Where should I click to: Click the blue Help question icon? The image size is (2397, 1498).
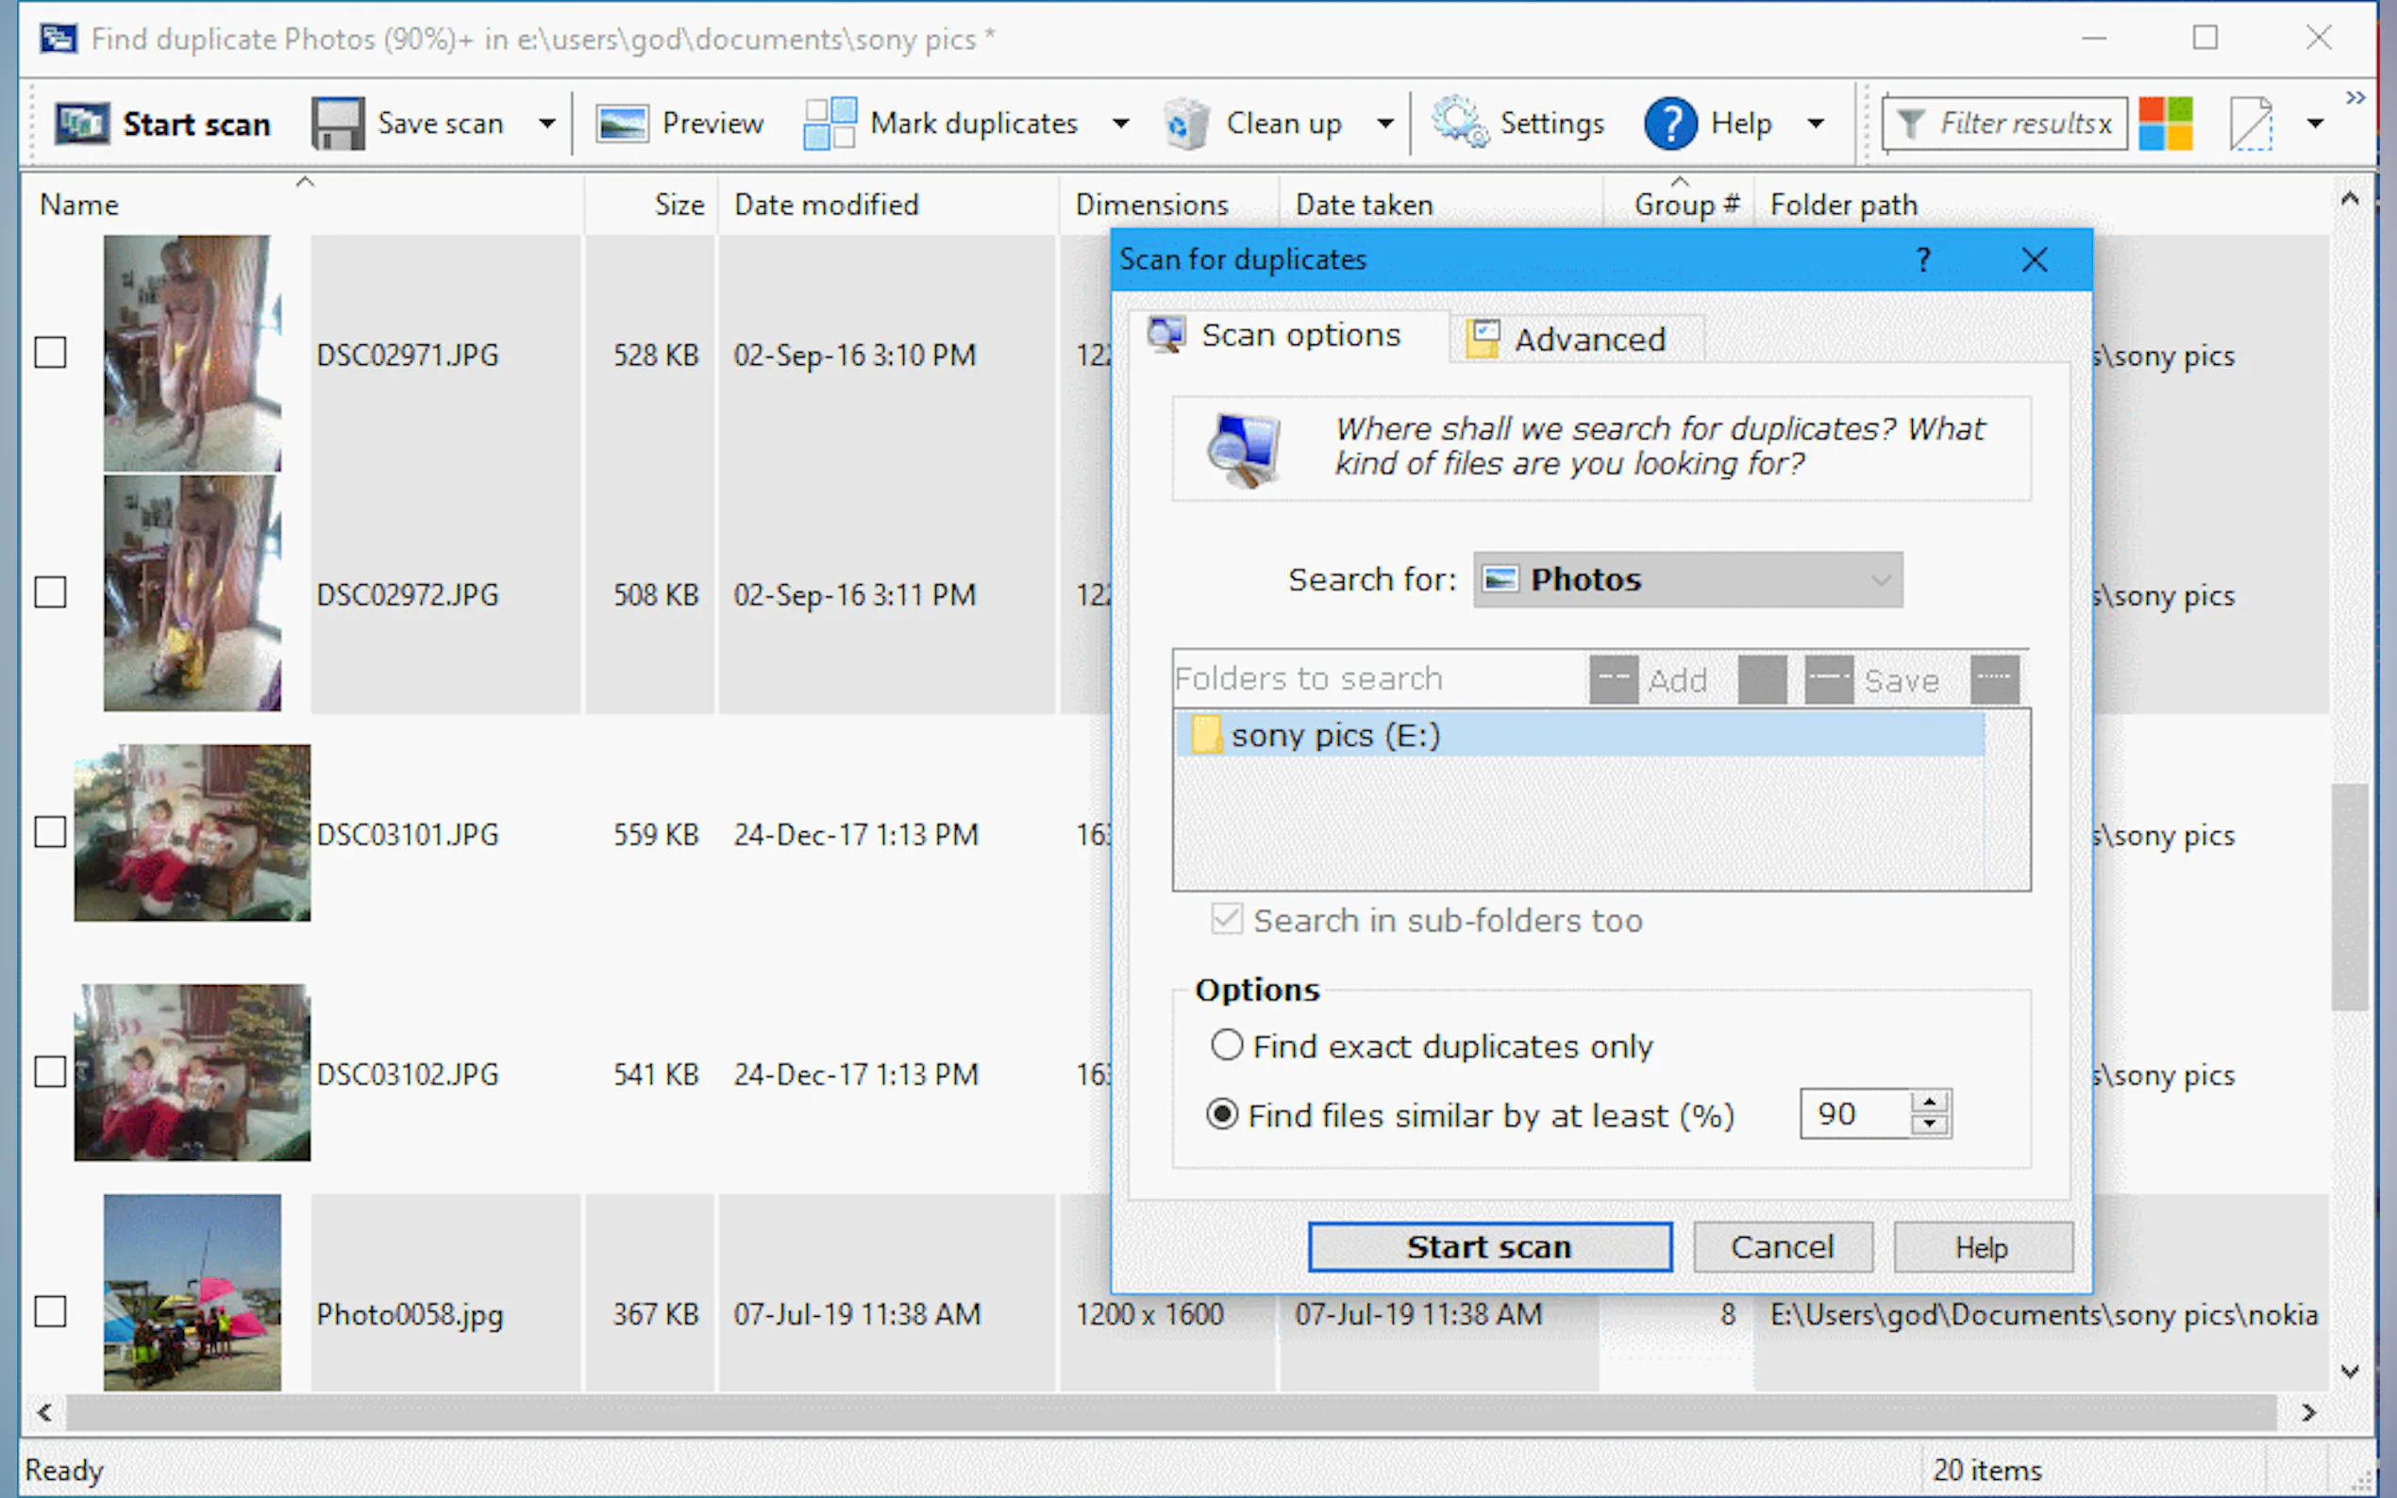click(1669, 124)
